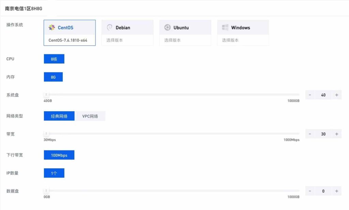Choose the 8G memory option
Viewport: 349px width, 210px height.
click(x=53, y=77)
